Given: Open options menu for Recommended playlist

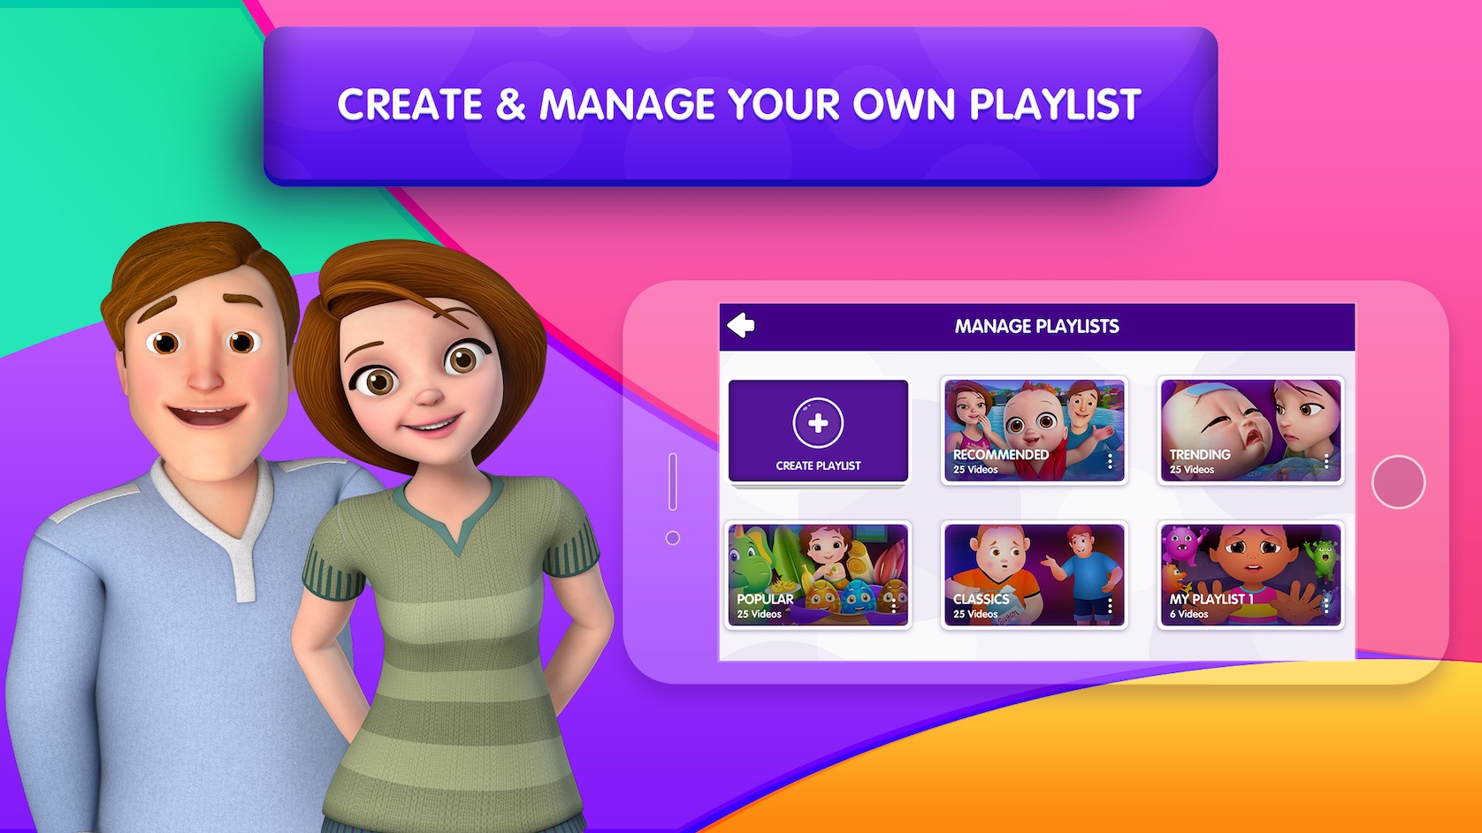Looking at the screenshot, I should coord(1110,460).
